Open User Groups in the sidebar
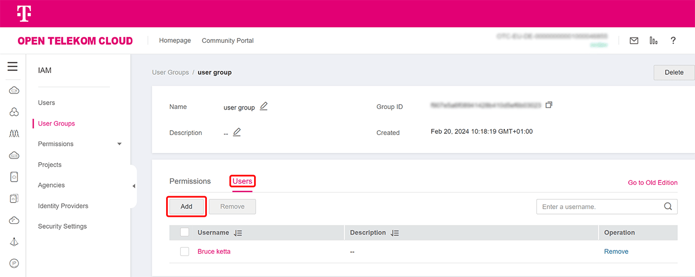The width and height of the screenshot is (695, 277). pyautogui.click(x=56, y=124)
